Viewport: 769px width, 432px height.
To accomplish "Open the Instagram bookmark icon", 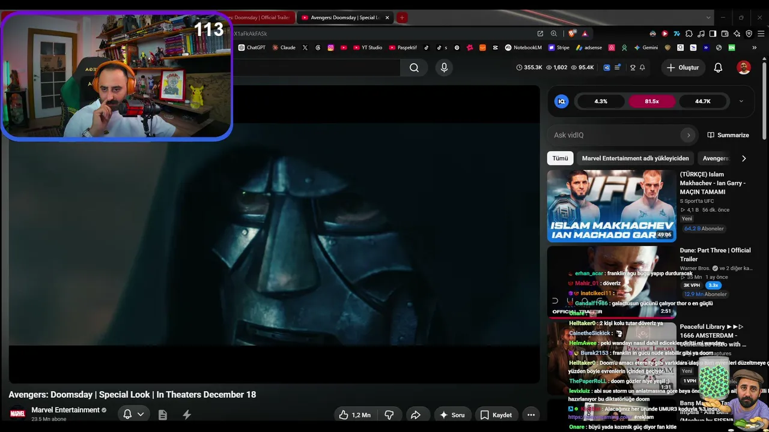I will click(x=330, y=47).
